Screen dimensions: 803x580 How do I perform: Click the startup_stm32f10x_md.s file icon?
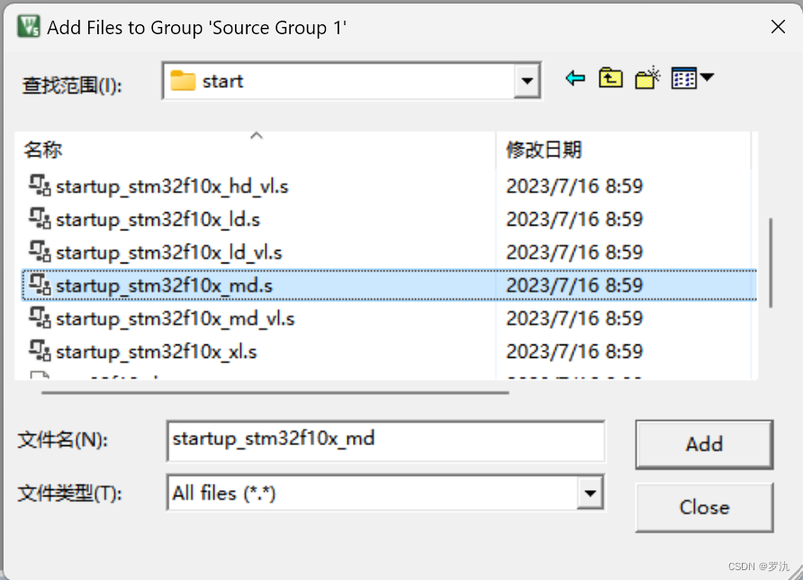(x=40, y=285)
